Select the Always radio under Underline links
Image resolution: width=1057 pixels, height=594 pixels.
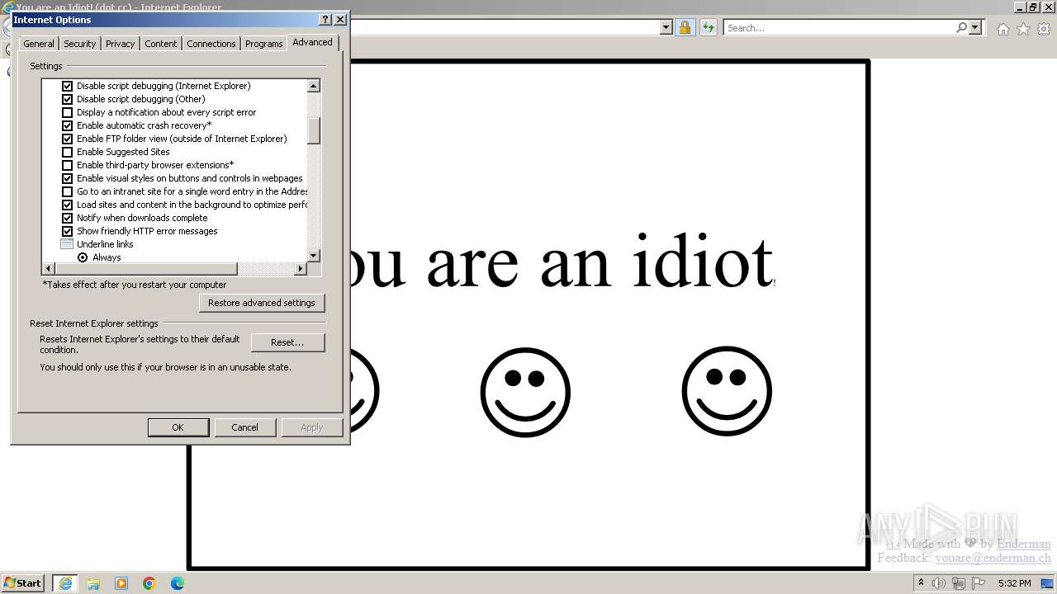point(83,257)
